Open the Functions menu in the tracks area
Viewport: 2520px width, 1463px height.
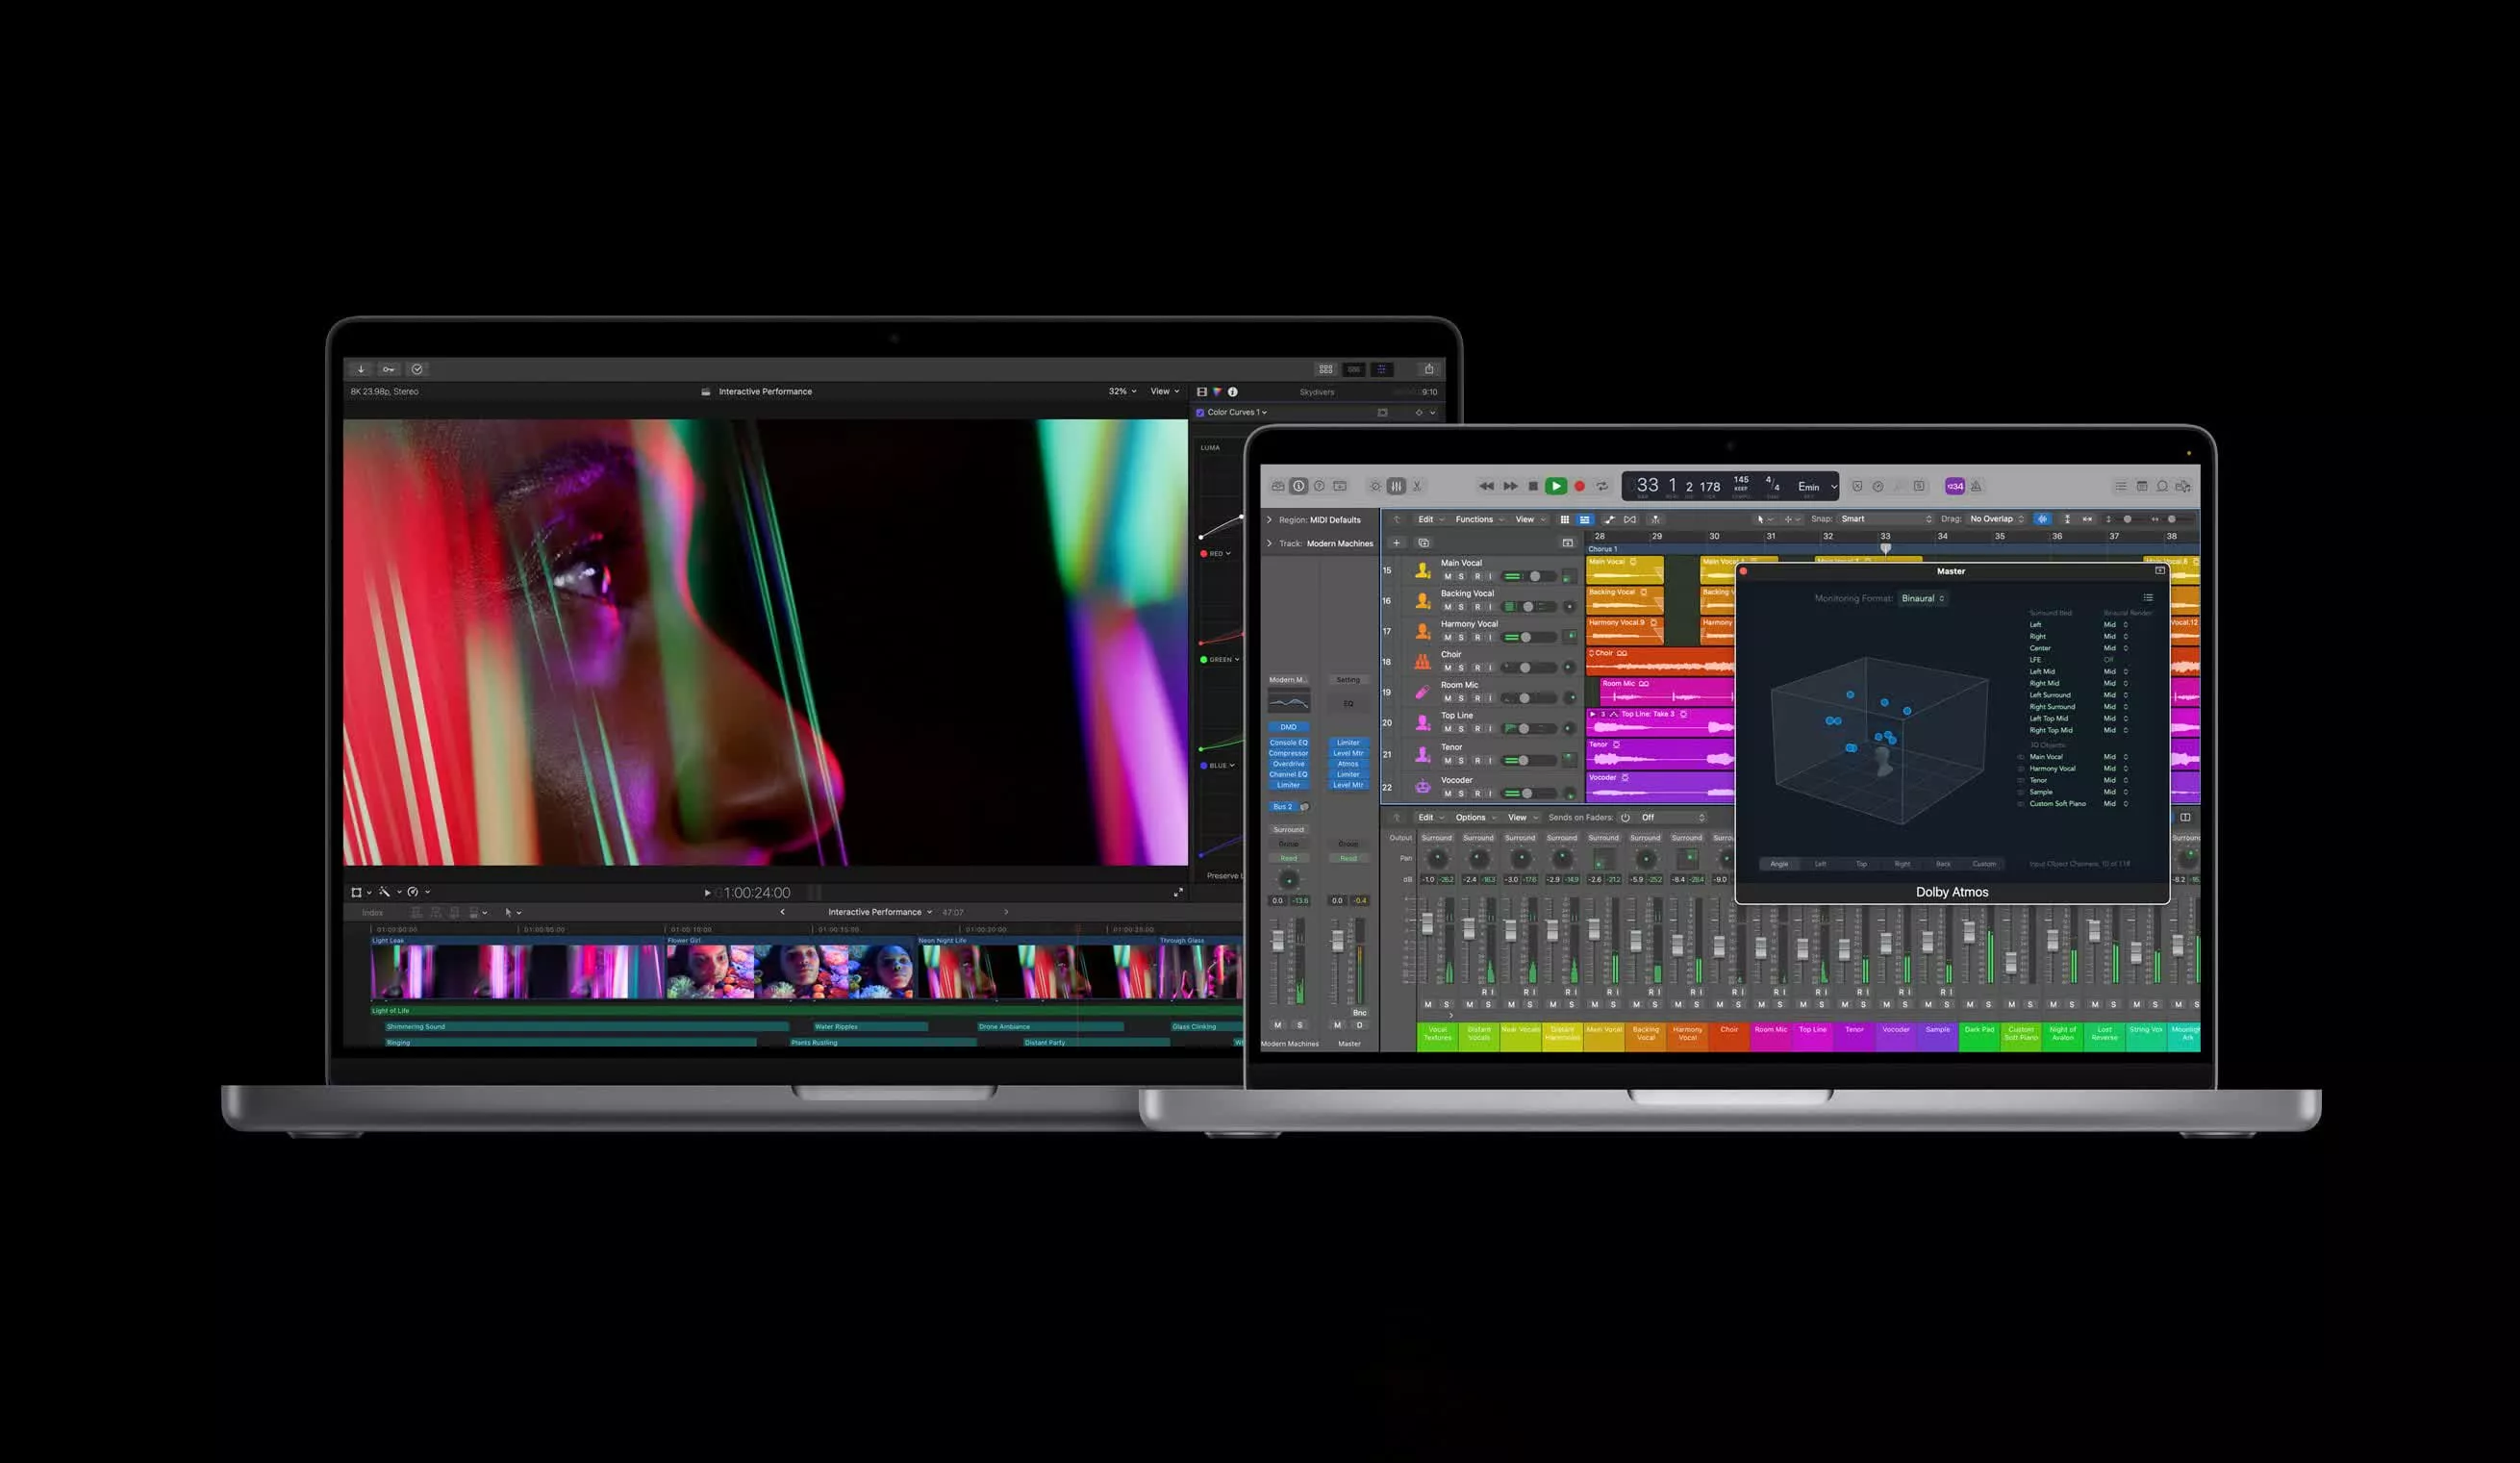(x=1475, y=519)
